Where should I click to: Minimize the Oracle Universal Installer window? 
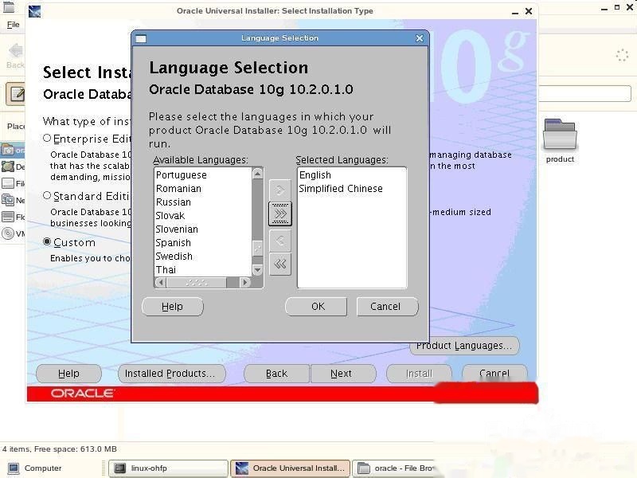(515, 12)
